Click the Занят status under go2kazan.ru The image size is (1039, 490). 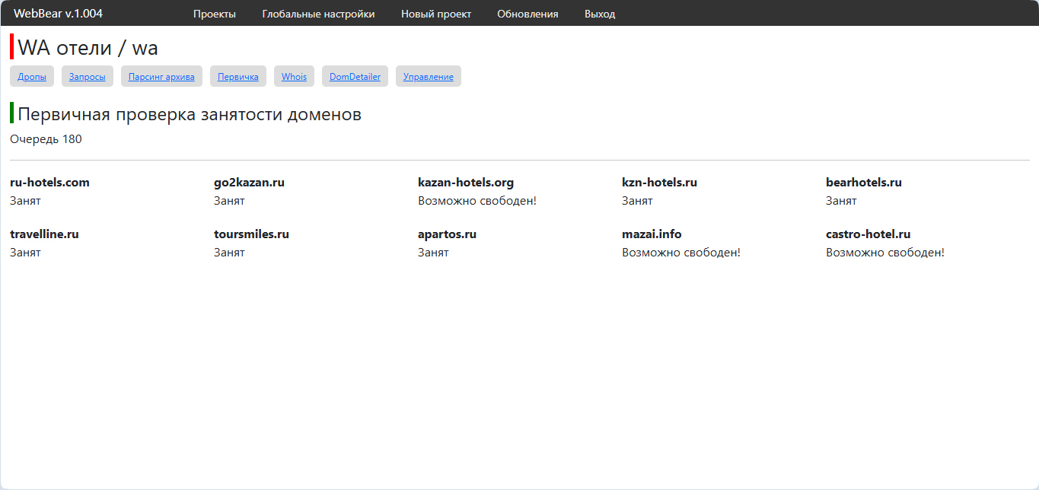tap(229, 201)
